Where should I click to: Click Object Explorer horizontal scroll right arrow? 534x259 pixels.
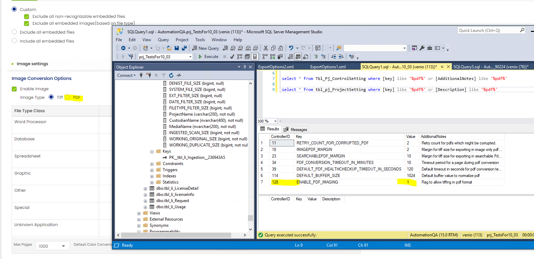[x=245, y=235]
